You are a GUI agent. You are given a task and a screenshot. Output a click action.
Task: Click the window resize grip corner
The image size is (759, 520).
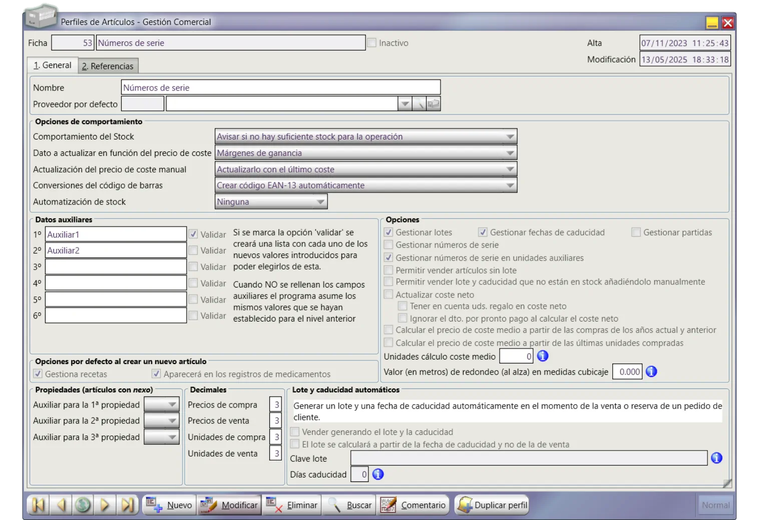[x=727, y=483]
